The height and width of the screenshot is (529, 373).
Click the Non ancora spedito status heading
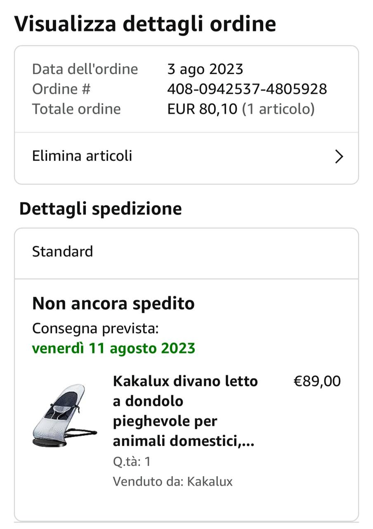pyautogui.click(x=113, y=304)
